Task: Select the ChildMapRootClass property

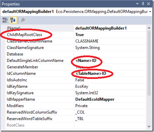Action: coord(40,35)
